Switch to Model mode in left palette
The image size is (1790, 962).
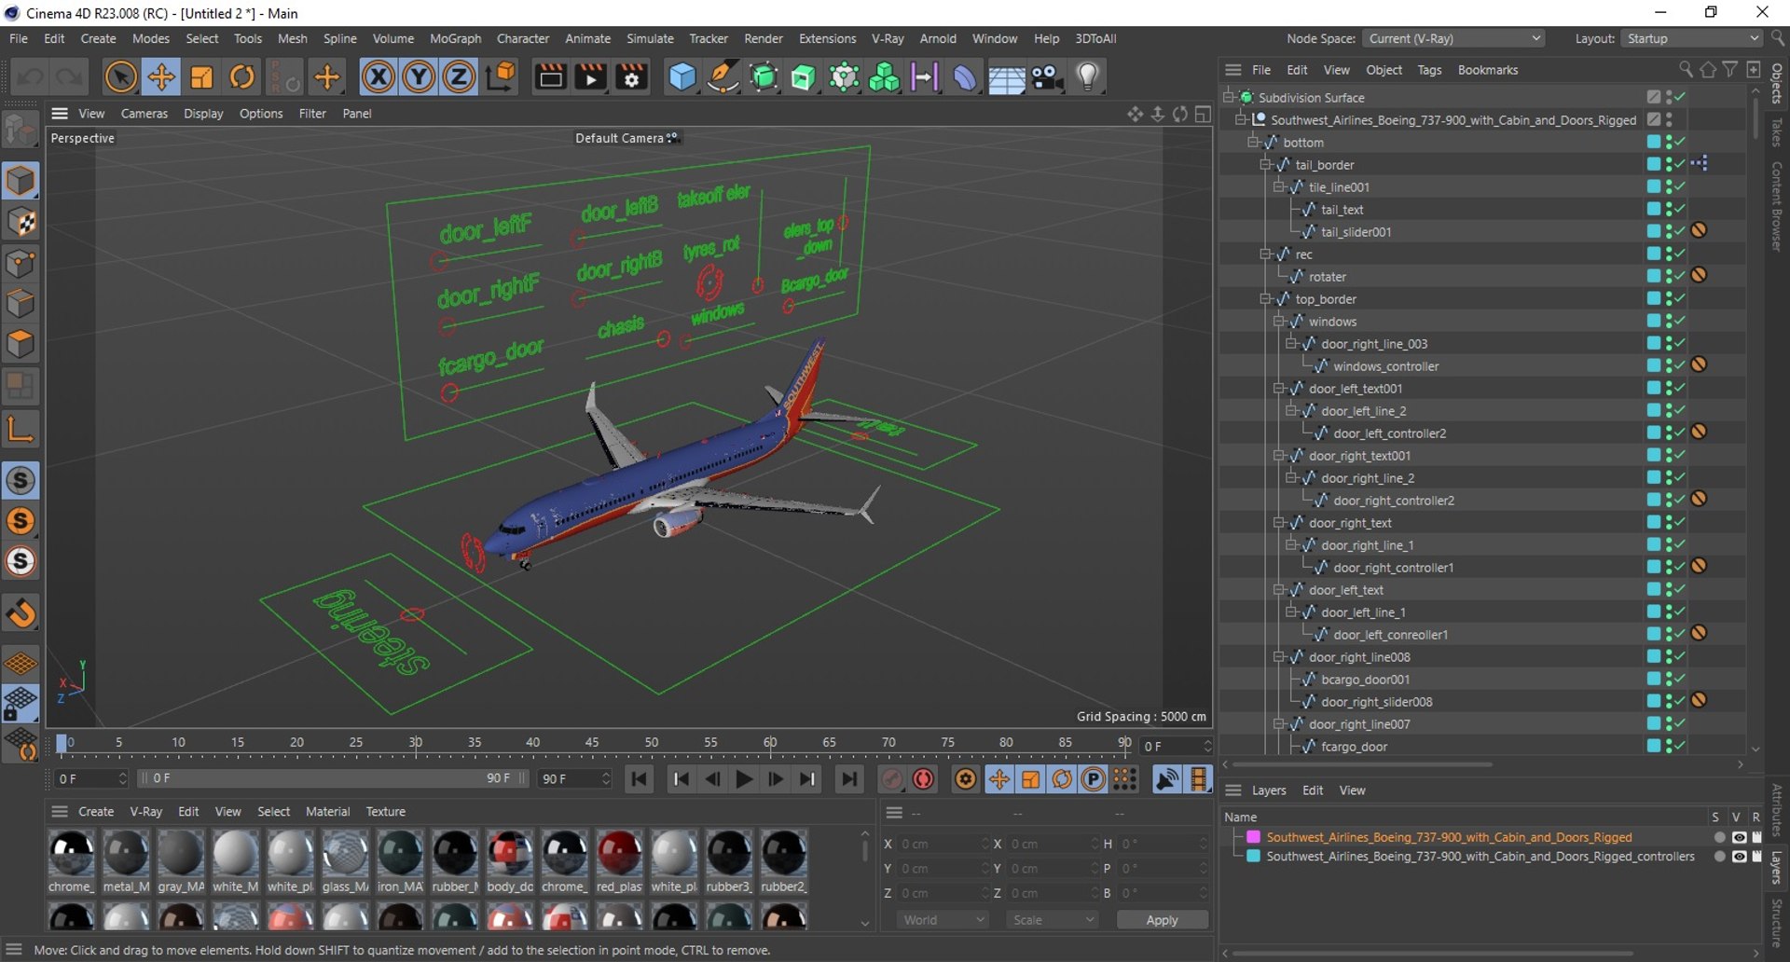coord(21,181)
